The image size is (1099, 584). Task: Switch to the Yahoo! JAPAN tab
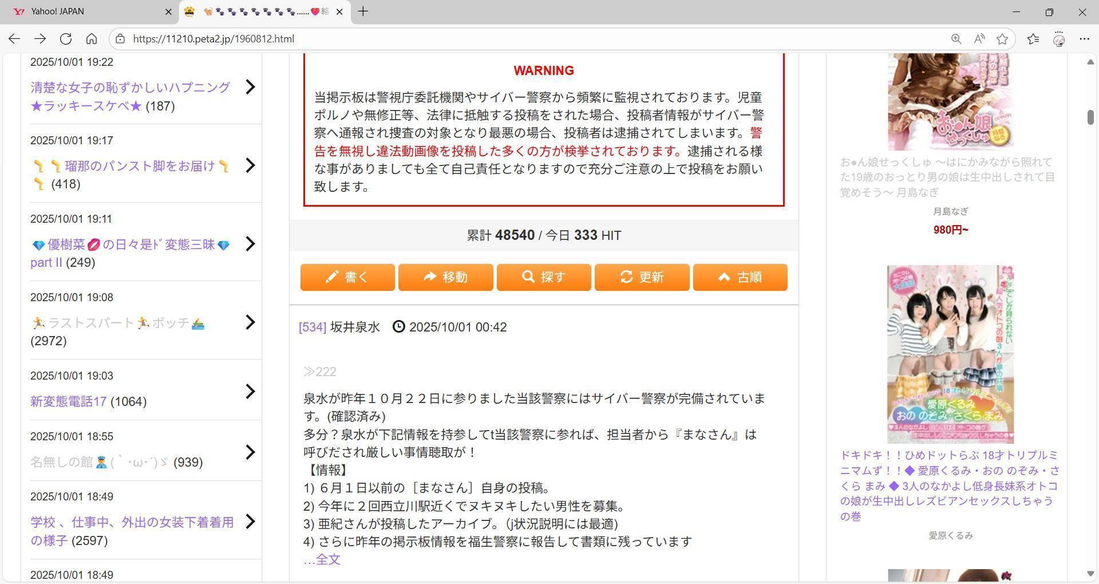(86, 11)
